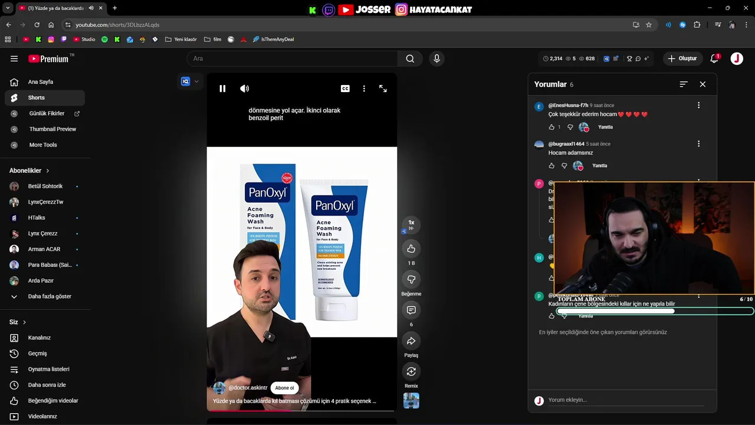Go to Ana Sayfa in the sidebar
This screenshot has width=755, height=425.
click(x=45, y=82)
